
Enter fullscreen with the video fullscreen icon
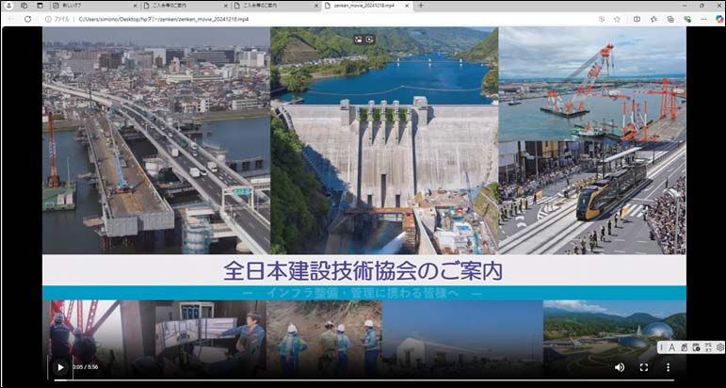click(643, 367)
